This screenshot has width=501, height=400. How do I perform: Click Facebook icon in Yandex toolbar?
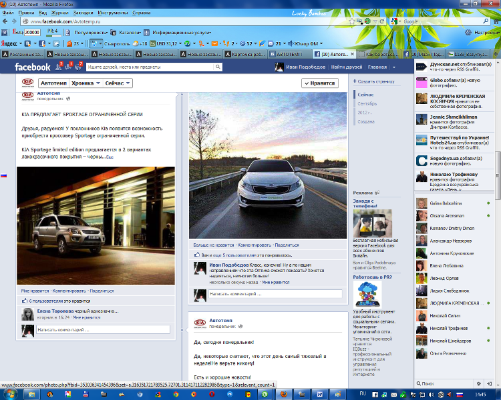[x=42, y=43]
